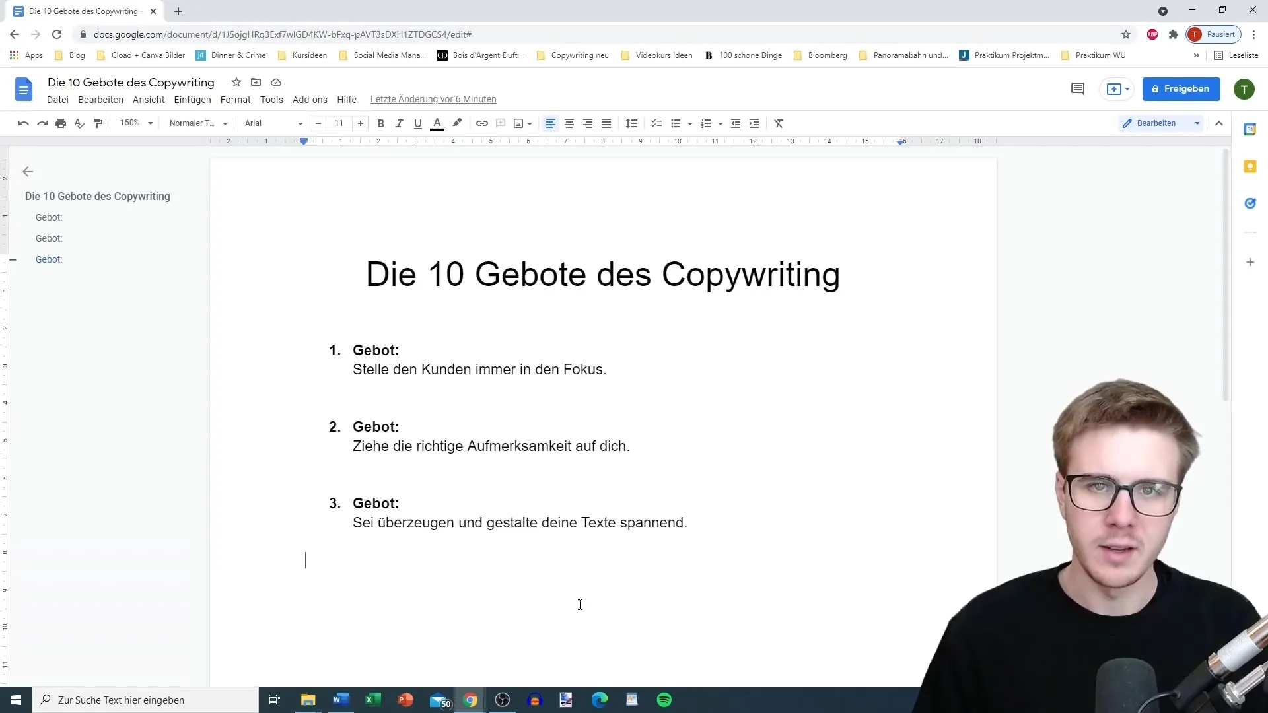Open the Einfügen menu
Screen dimensions: 1268x713
click(x=192, y=100)
